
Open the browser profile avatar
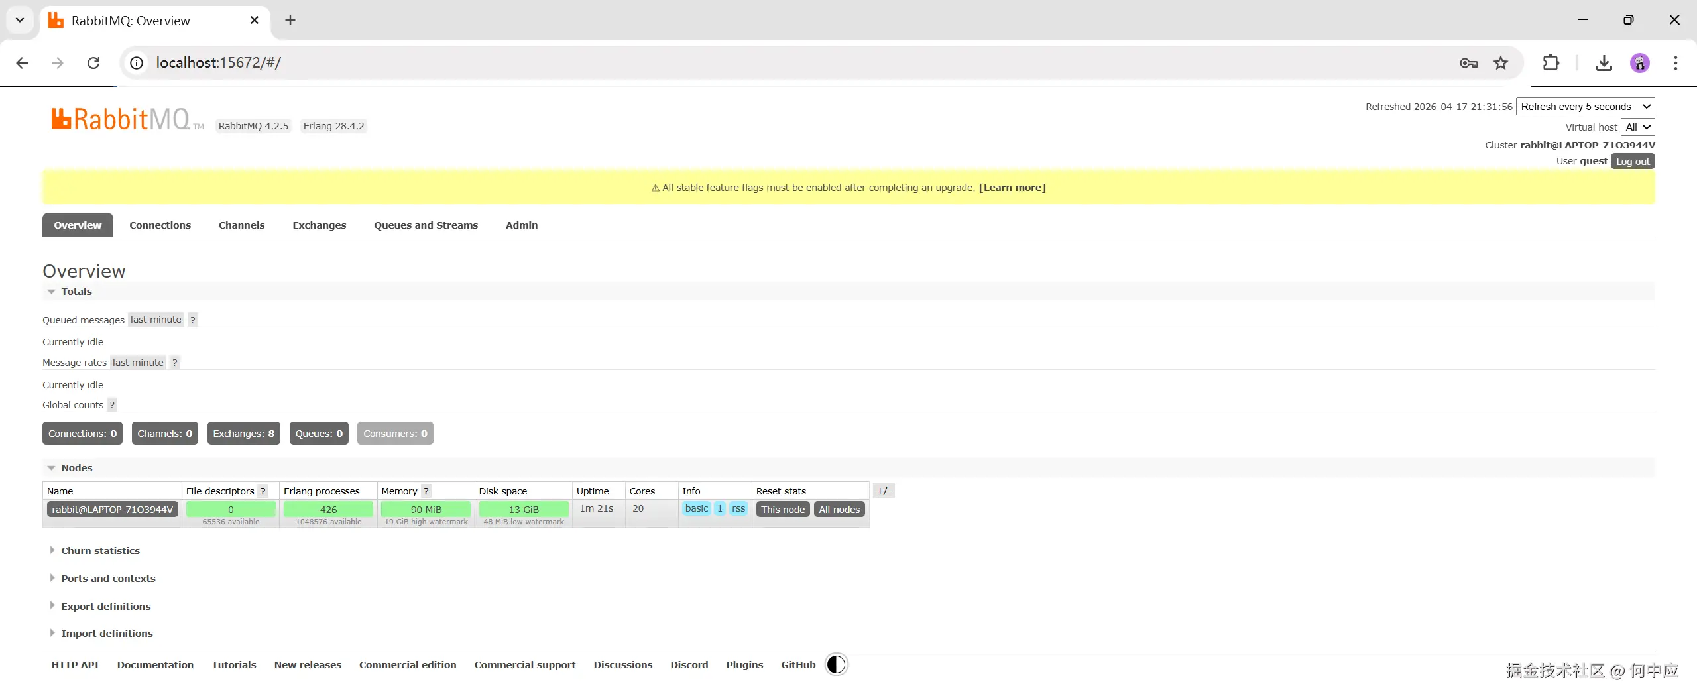click(1640, 63)
